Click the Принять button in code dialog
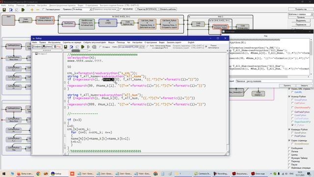The image size is (314, 177). click(287, 86)
